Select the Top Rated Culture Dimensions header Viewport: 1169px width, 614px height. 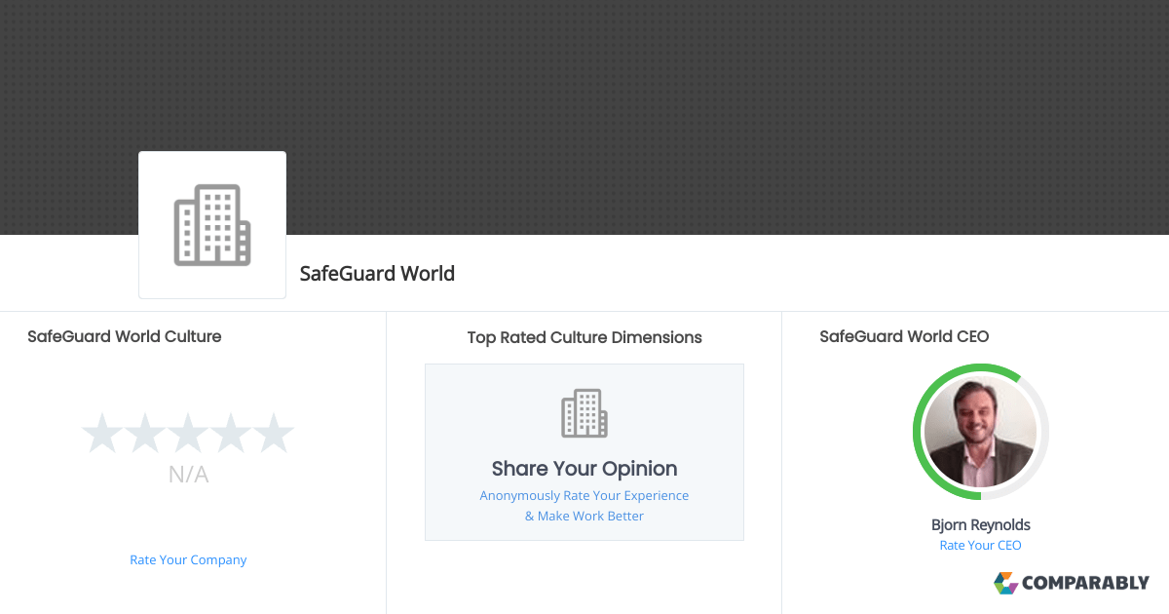tap(584, 337)
